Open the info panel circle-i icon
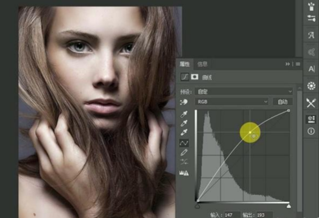Viewport: 319px width, 218px height. (x=311, y=131)
